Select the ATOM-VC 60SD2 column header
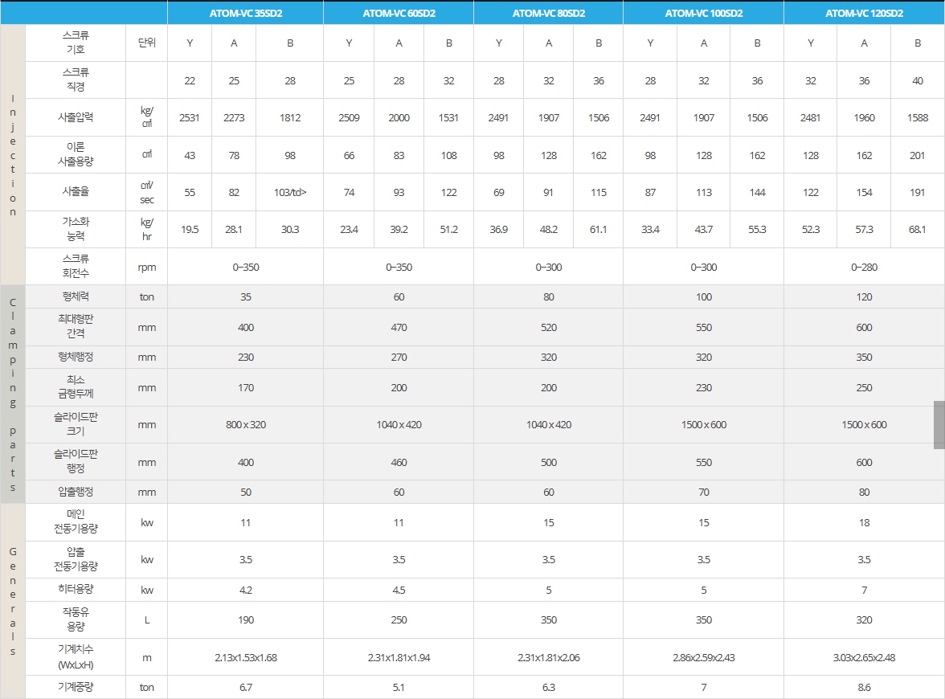 pos(399,13)
